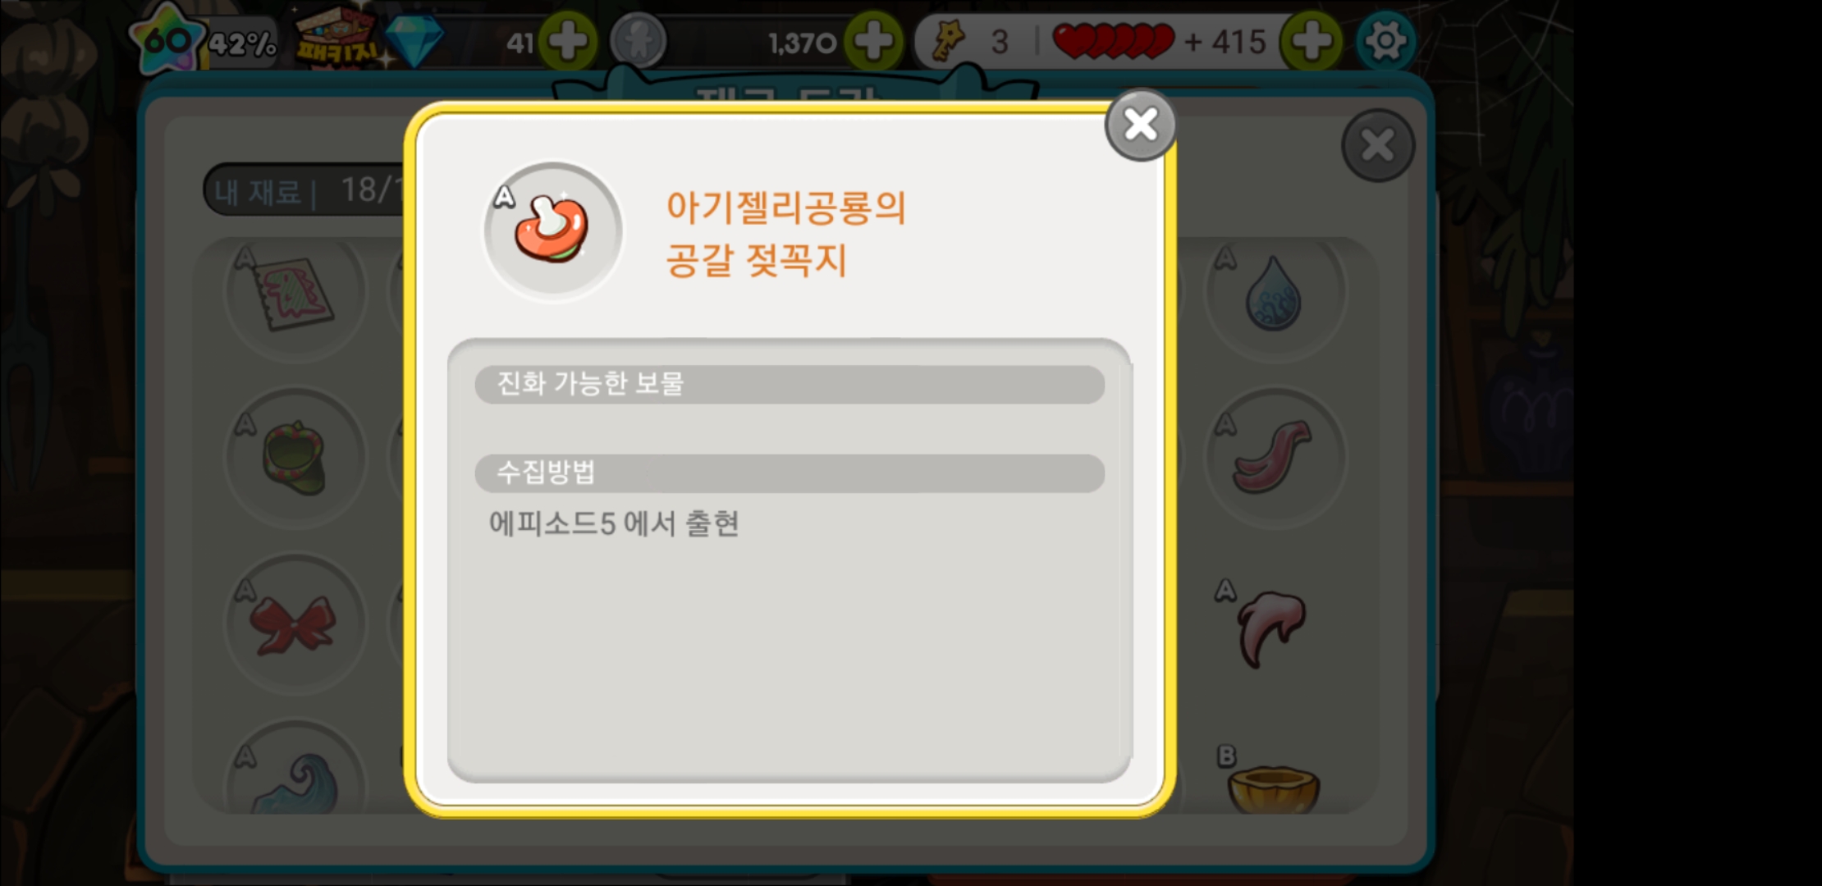Tap the red pacifier item icon
Image resolution: width=1822 pixels, height=886 pixels.
[x=553, y=231]
